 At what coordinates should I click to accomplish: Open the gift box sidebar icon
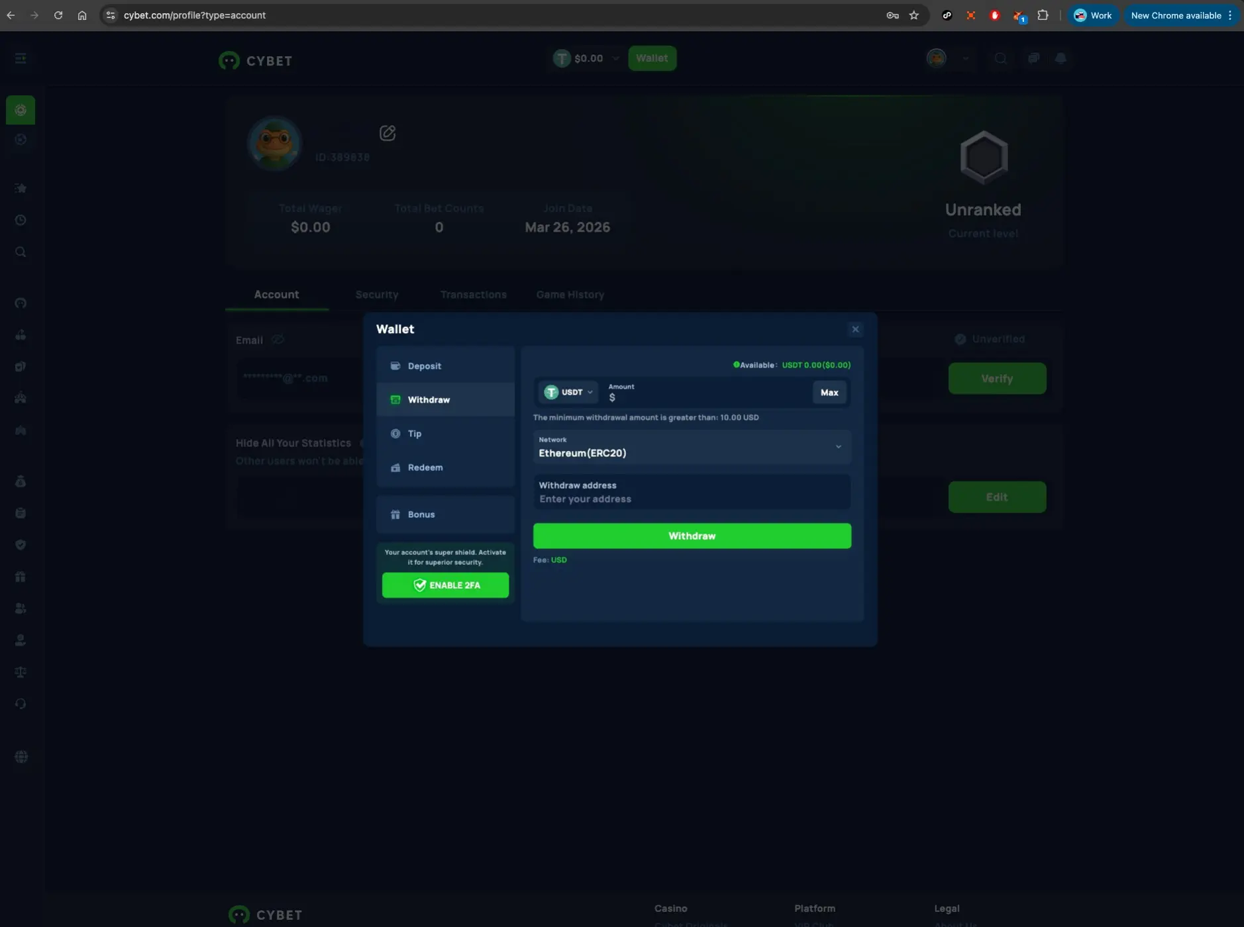click(x=21, y=576)
